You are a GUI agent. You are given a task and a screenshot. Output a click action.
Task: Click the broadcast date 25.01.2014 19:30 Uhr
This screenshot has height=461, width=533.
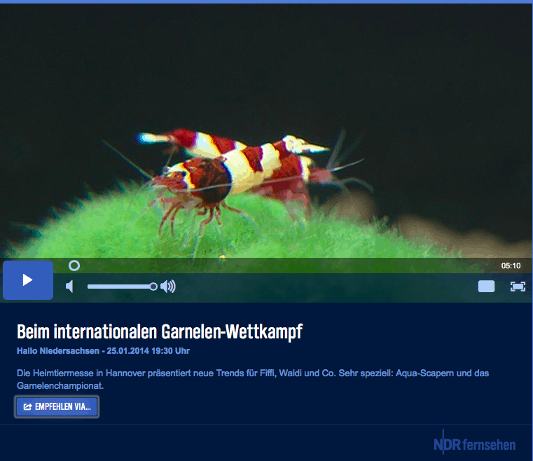pyautogui.click(x=148, y=351)
